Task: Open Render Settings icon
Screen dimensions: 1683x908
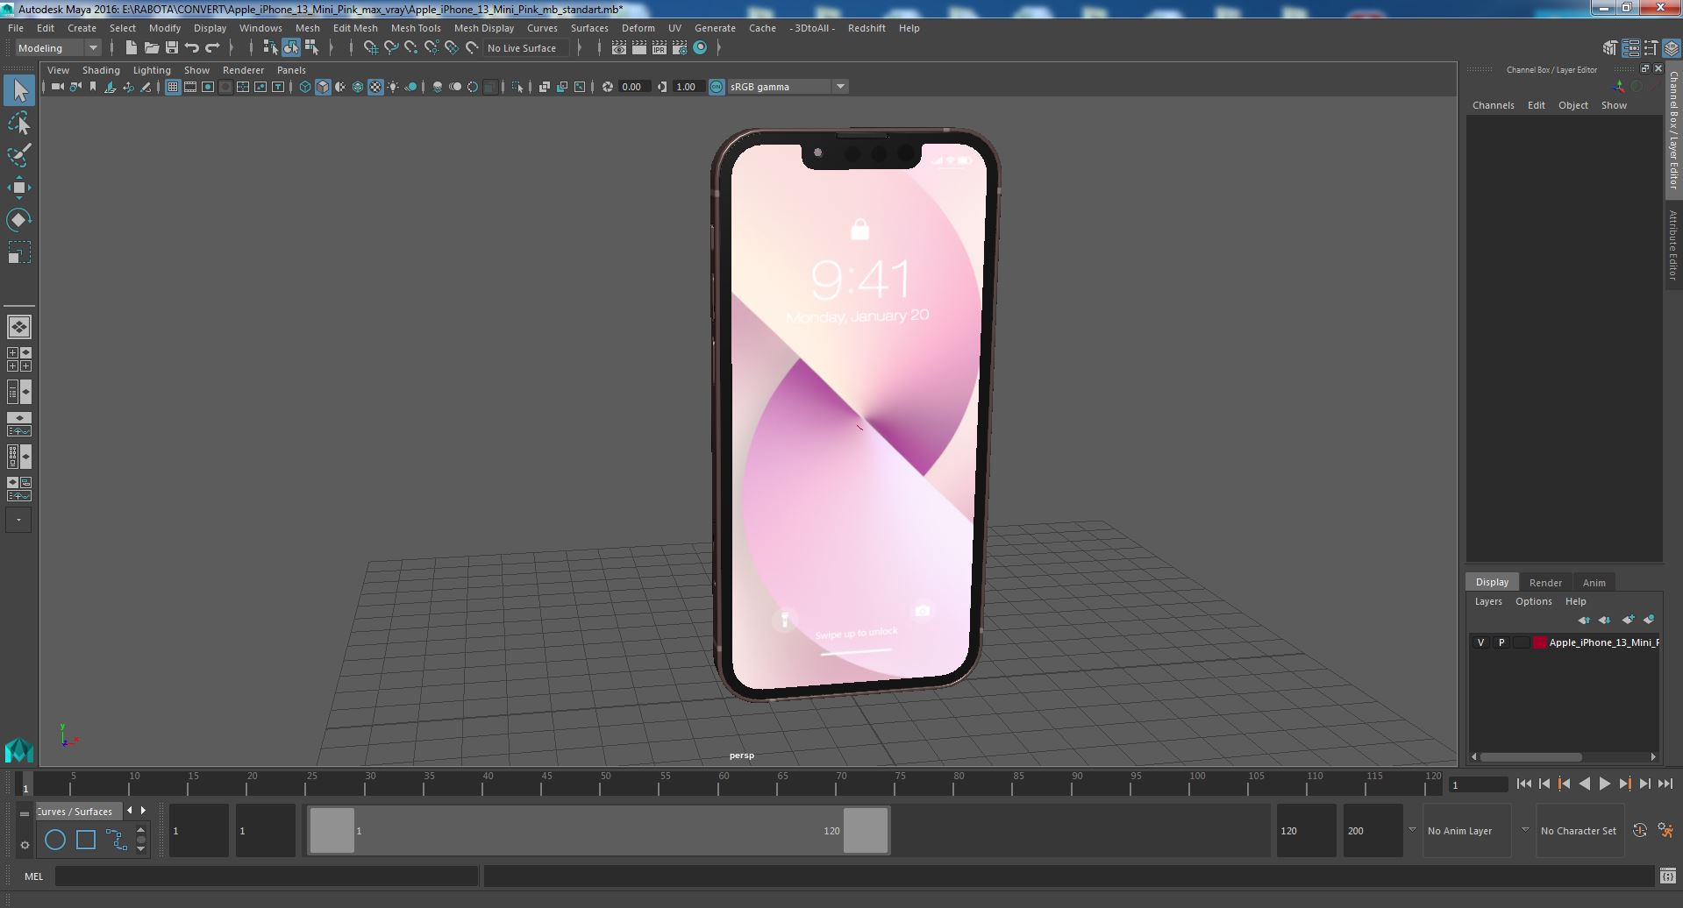Action: click(680, 48)
